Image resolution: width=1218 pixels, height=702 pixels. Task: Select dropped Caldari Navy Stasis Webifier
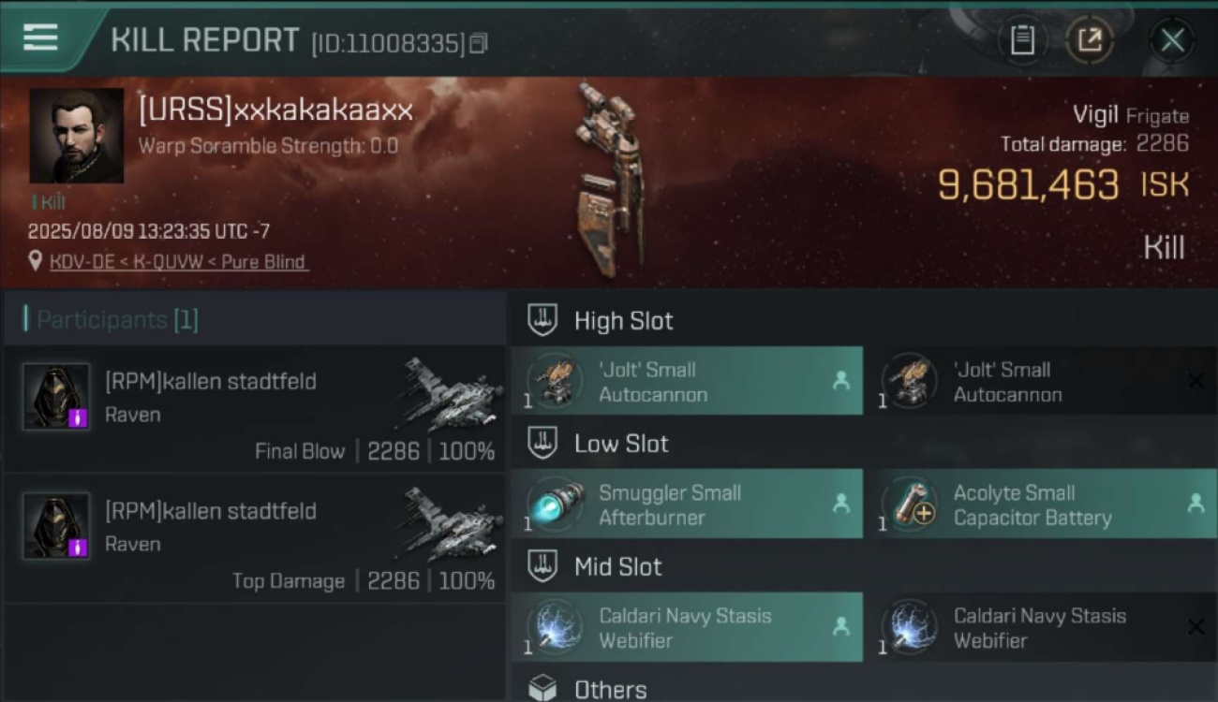click(687, 627)
